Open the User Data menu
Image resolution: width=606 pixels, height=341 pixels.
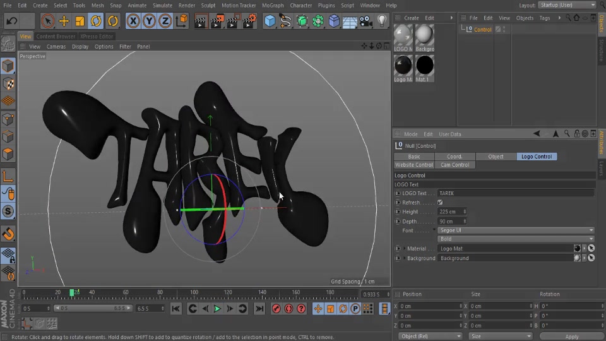pyautogui.click(x=450, y=134)
